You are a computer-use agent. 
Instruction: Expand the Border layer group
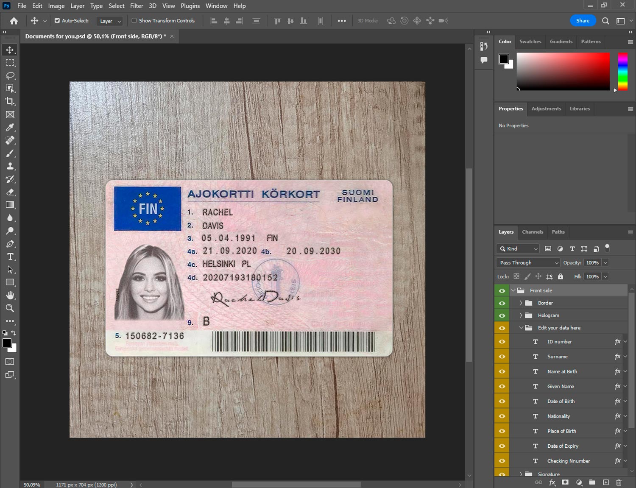521,303
